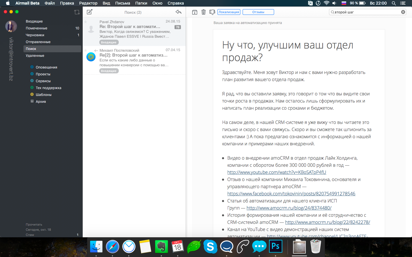The image size is (412, 257).
Task: Open the facebook.com tokovinin post link
Action: (291, 194)
